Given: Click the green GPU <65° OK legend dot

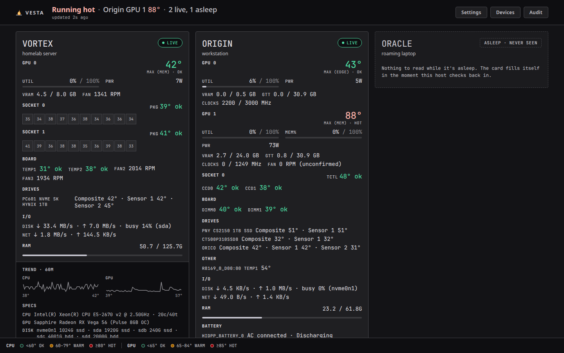Looking at the screenshot, I should point(143,346).
